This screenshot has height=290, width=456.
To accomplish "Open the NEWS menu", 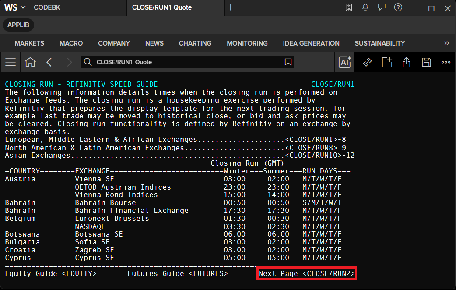I will point(154,43).
